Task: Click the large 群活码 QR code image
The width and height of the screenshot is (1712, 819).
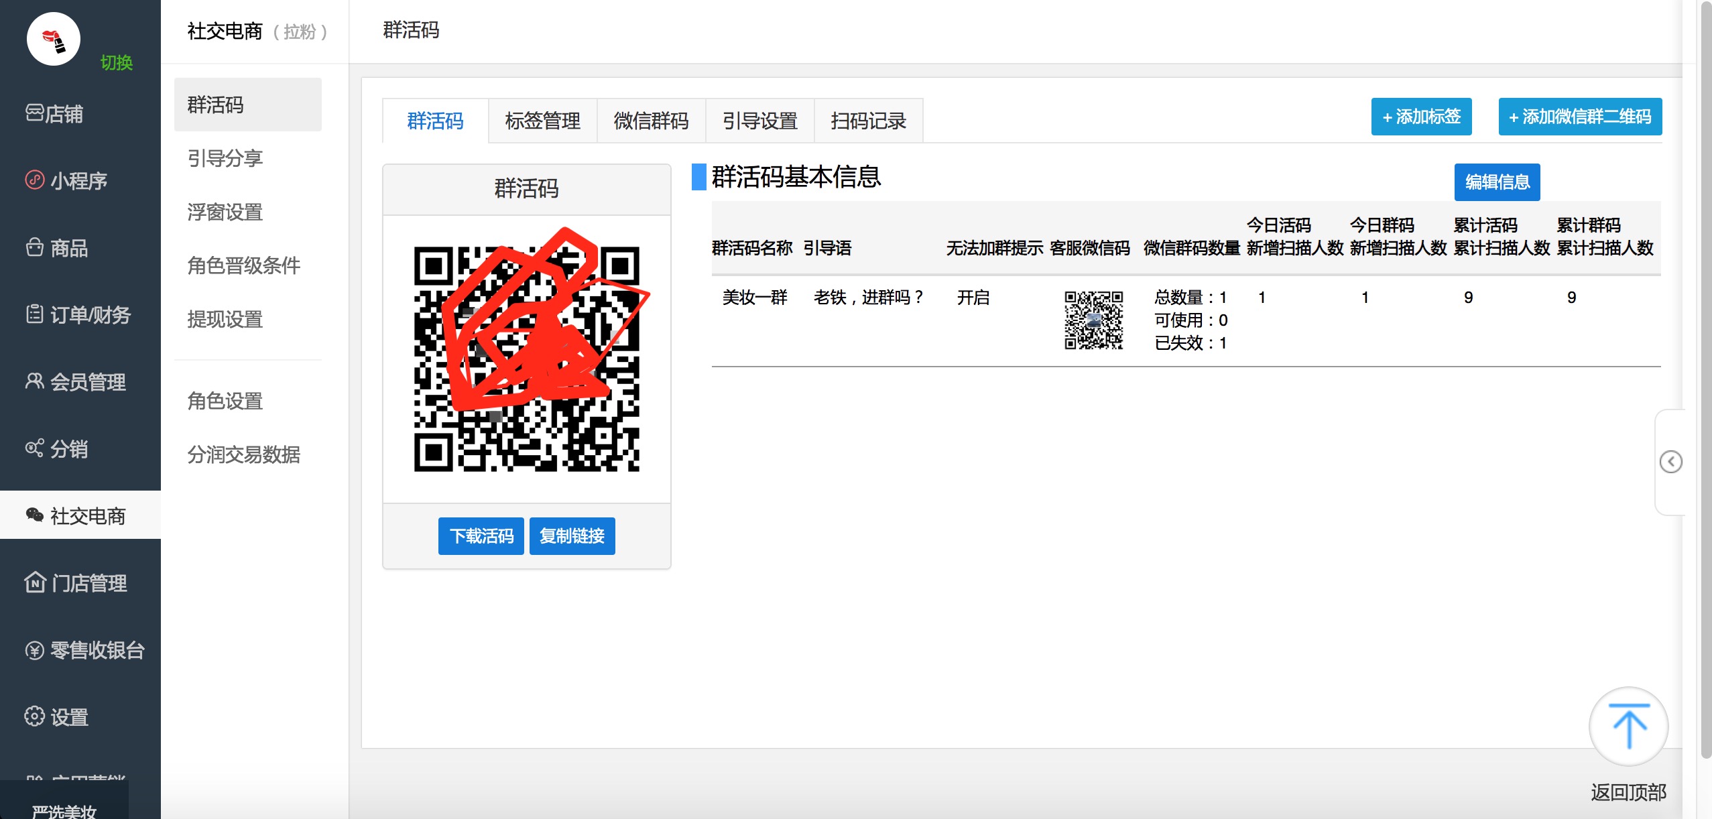Action: pos(527,359)
